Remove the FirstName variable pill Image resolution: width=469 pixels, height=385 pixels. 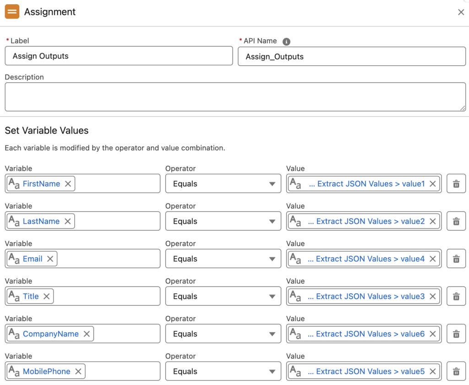[x=67, y=184]
